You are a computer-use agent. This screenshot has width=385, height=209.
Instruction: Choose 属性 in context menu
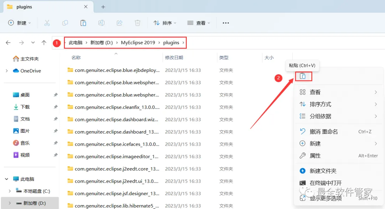click(x=338, y=156)
